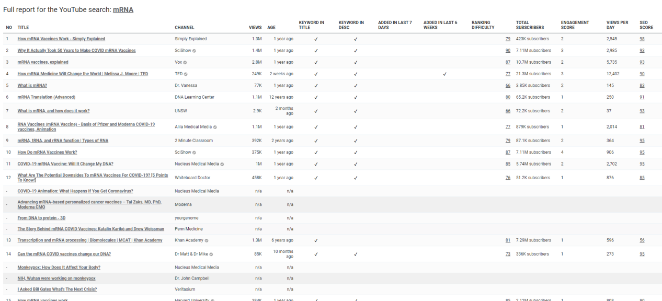This screenshot has width=662, height=301.
Task: Open the 'How Do mRNA Vaccines Work?' link
Action: (x=47, y=152)
